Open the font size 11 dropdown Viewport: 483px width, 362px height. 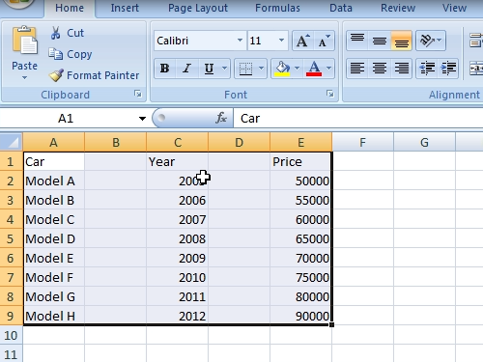point(281,41)
